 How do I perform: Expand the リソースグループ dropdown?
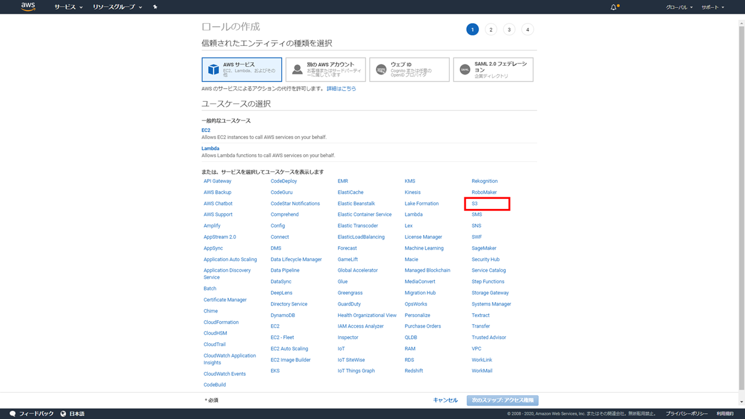tap(117, 7)
